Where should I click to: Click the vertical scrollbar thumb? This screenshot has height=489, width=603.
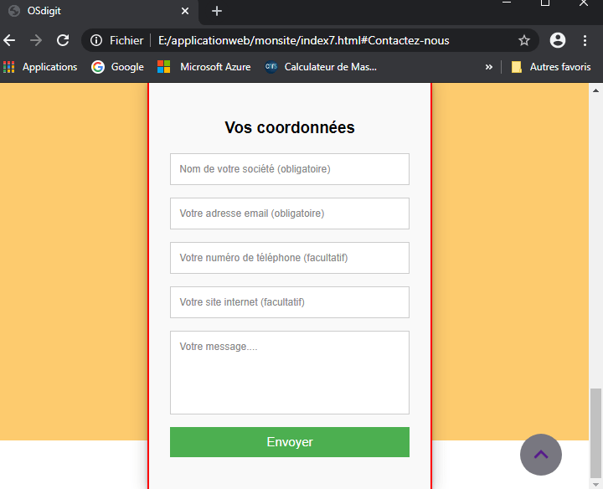595,433
